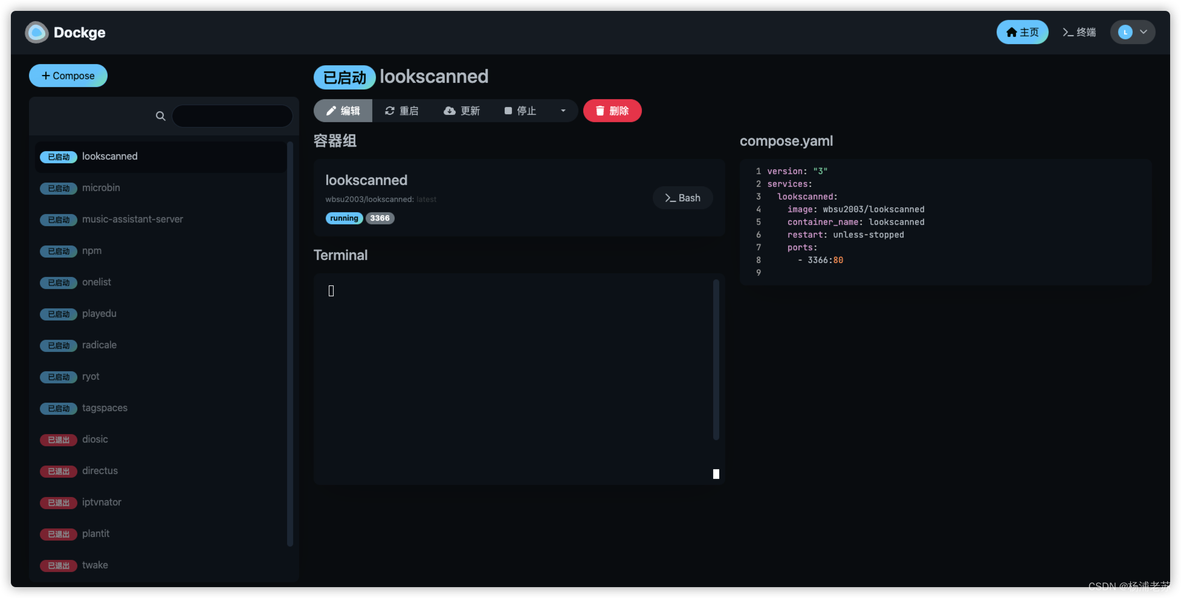The width and height of the screenshot is (1181, 598).
Task: Click the running status badge
Action: (x=344, y=218)
